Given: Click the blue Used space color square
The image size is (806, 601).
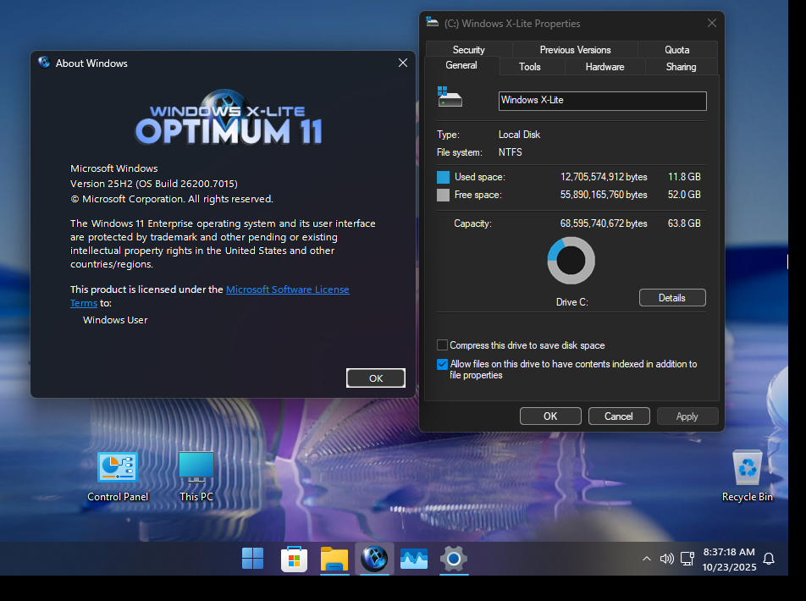Looking at the screenshot, I should [443, 178].
